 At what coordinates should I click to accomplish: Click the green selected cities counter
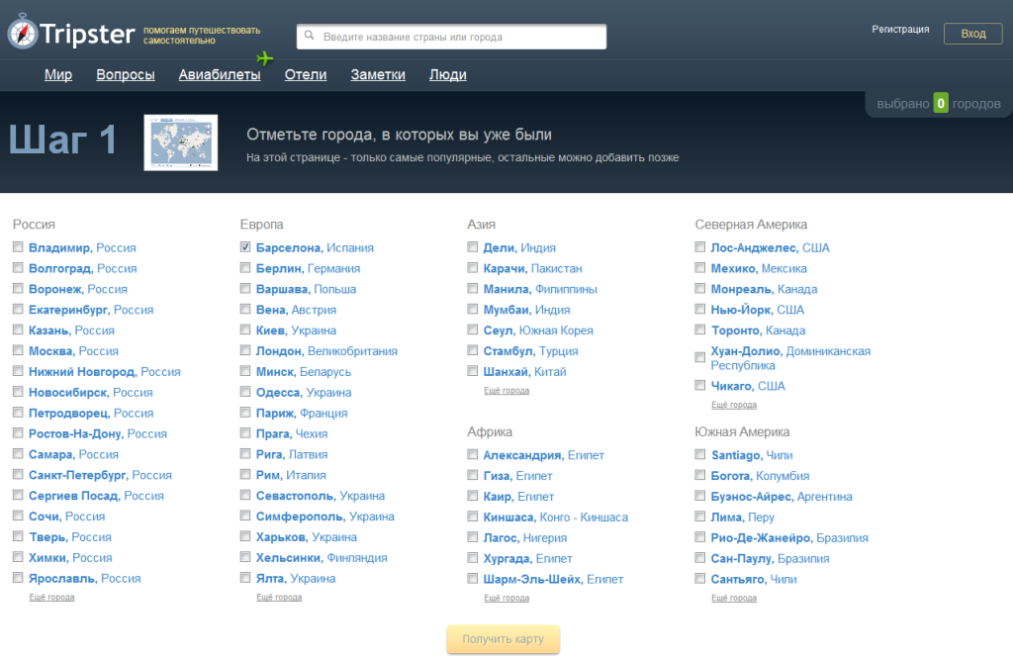tap(941, 103)
